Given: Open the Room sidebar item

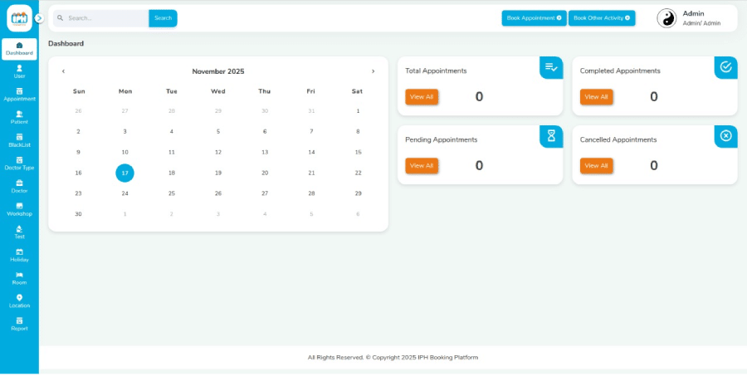Looking at the screenshot, I should tap(19, 278).
